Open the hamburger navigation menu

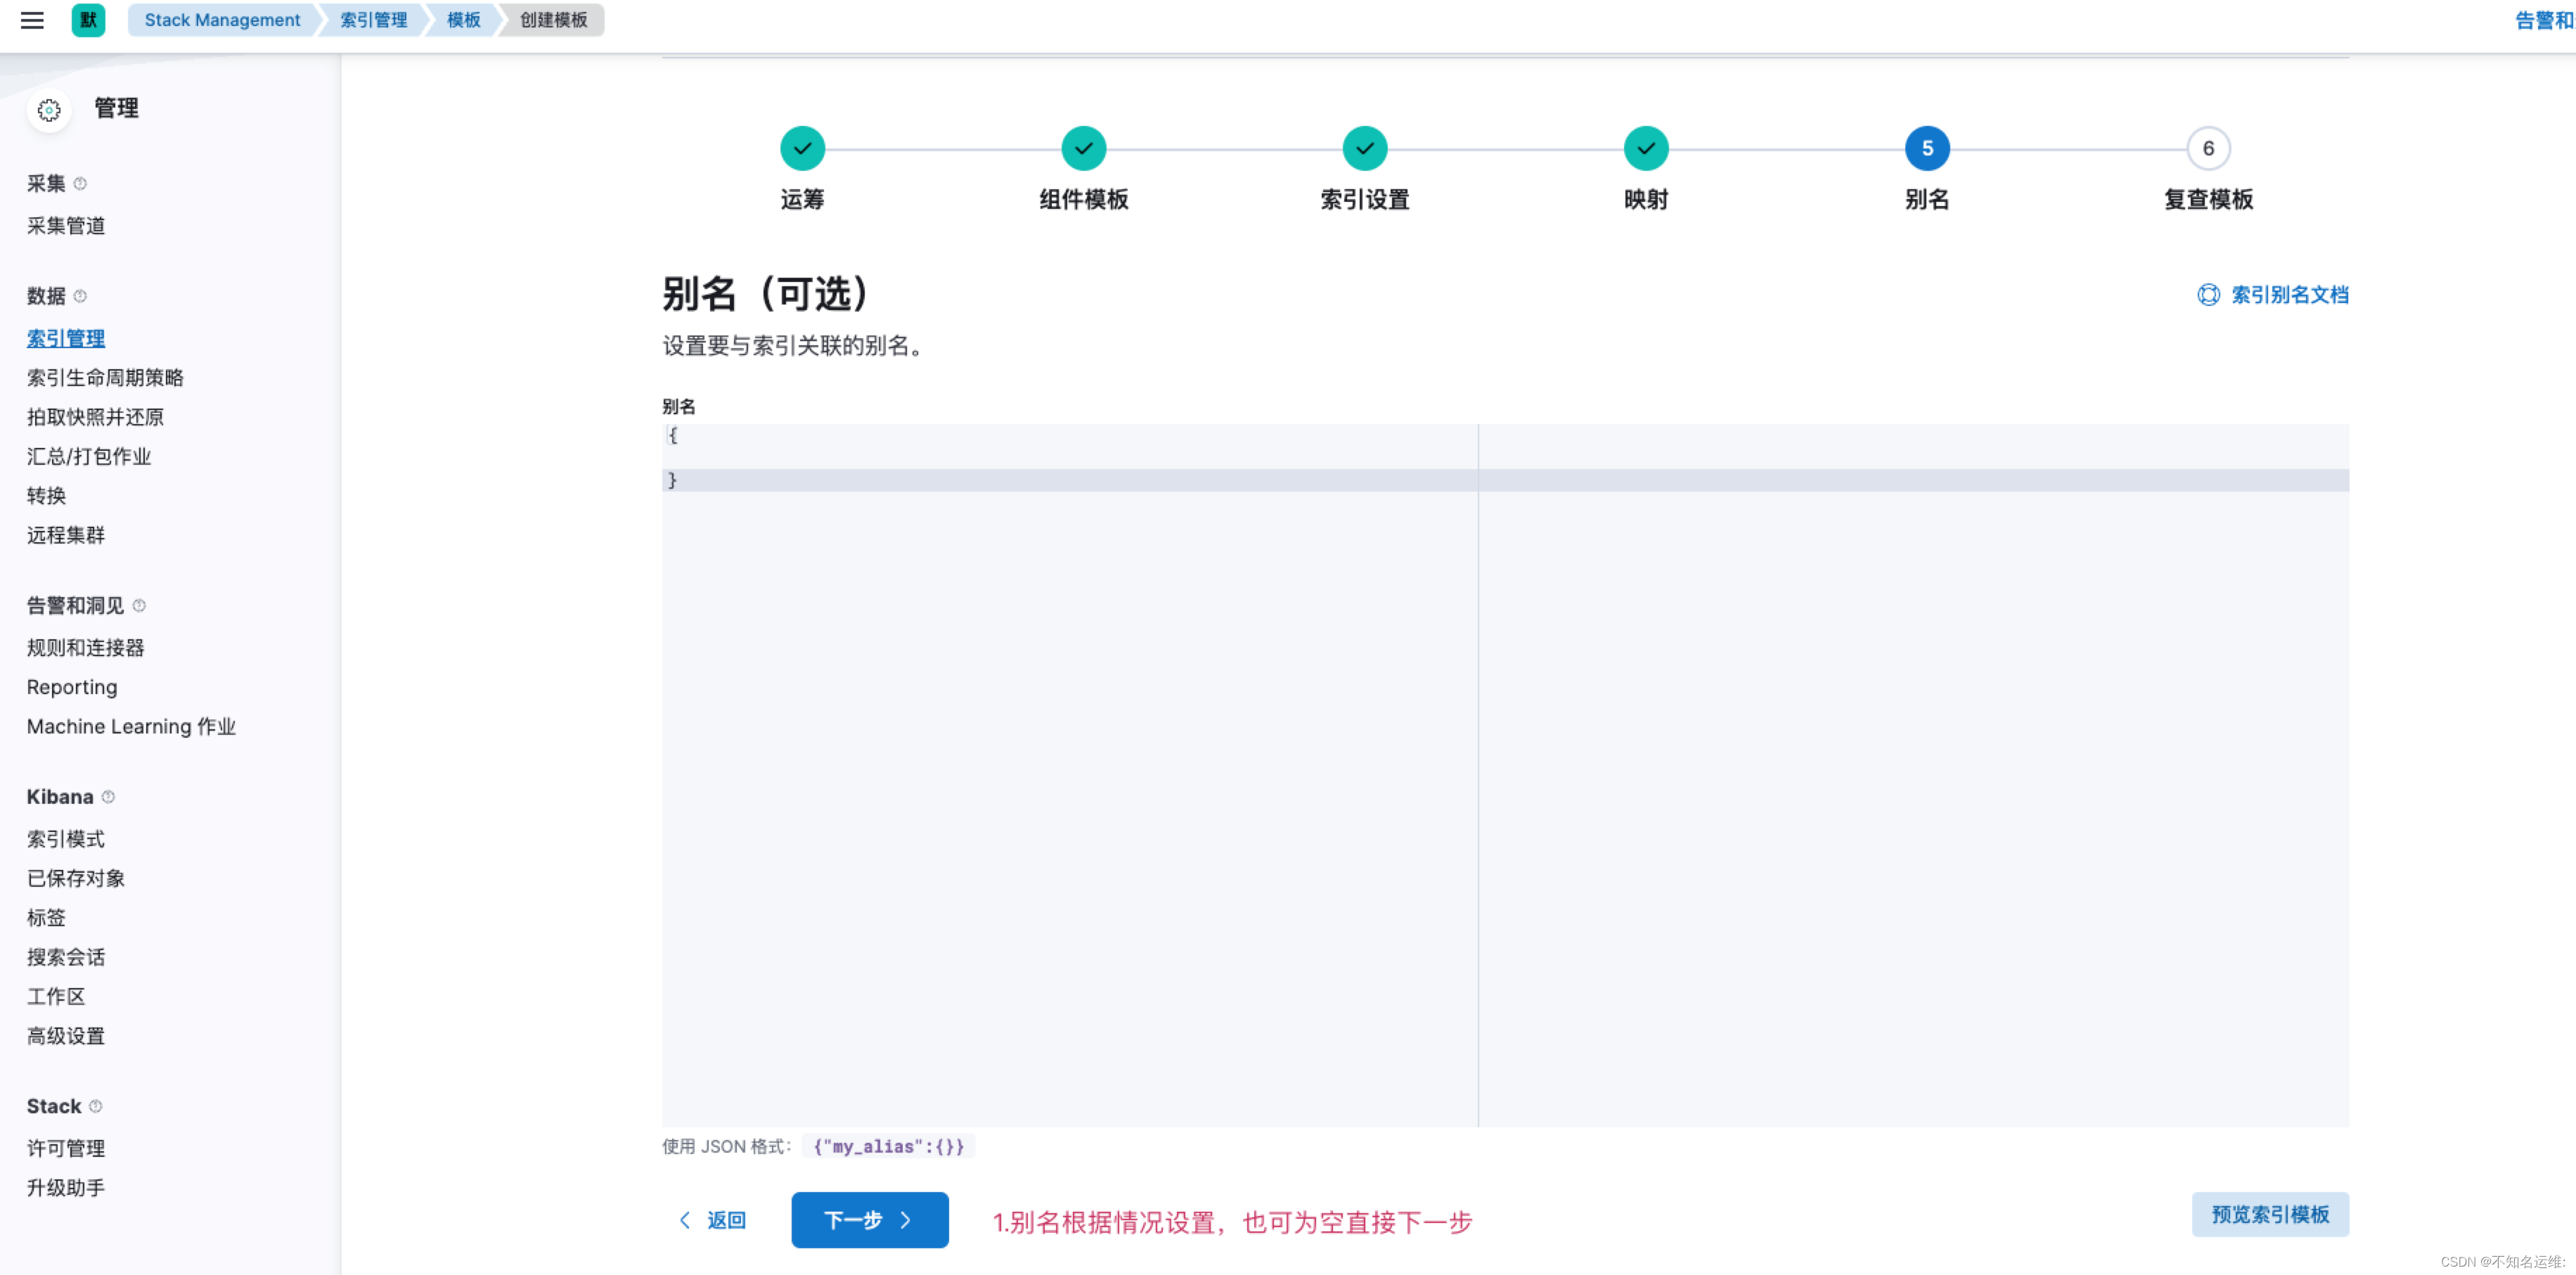(32, 20)
